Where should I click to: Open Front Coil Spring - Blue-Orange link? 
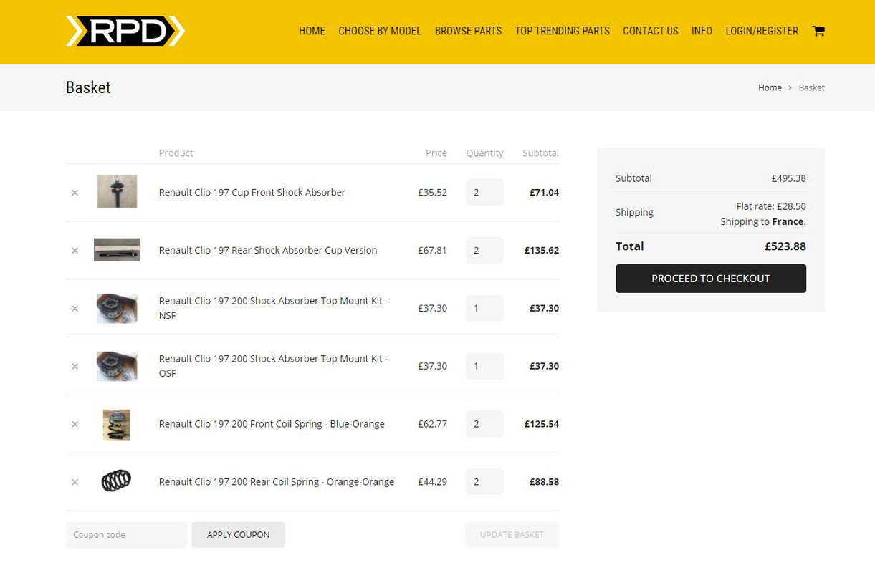click(272, 424)
